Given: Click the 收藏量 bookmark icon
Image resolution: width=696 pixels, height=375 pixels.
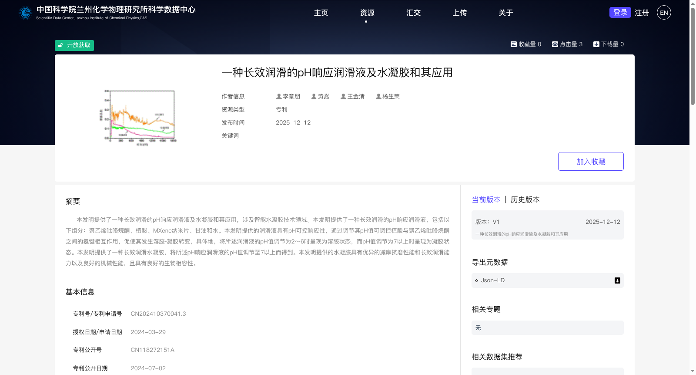Looking at the screenshot, I should [x=513, y=44].
